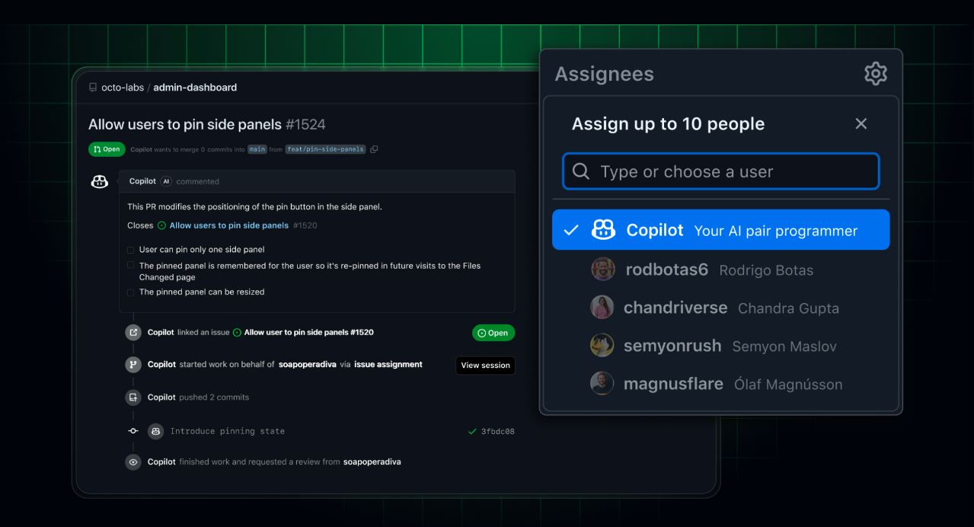Click the magnifier icon in the user search box
The image size is (974, 527).
[580, 171]
